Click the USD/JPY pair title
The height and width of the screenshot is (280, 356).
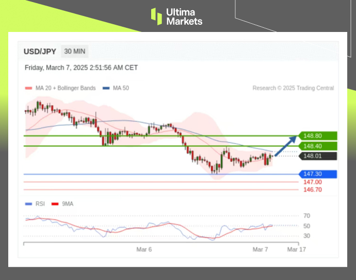pos(40,51)
